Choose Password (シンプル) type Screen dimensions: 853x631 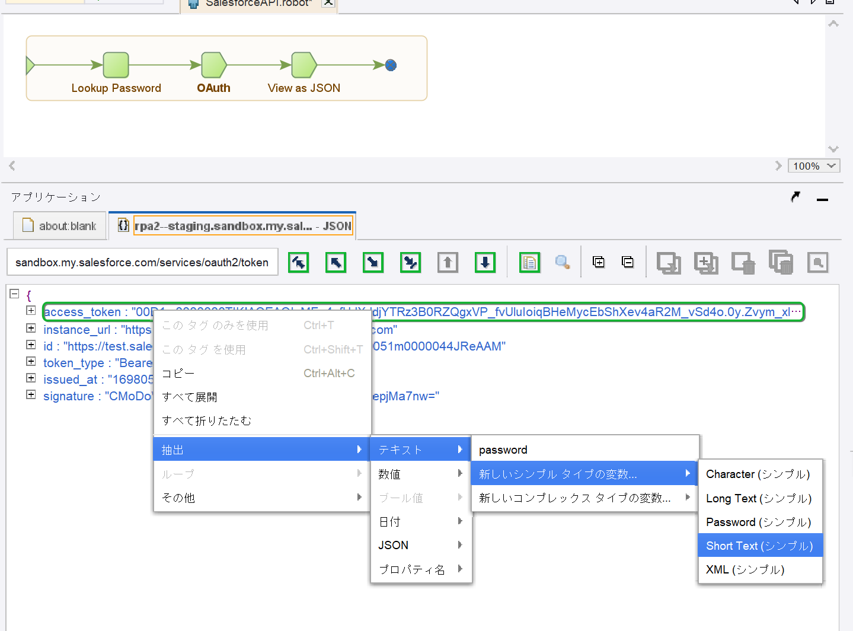[761, 522]
